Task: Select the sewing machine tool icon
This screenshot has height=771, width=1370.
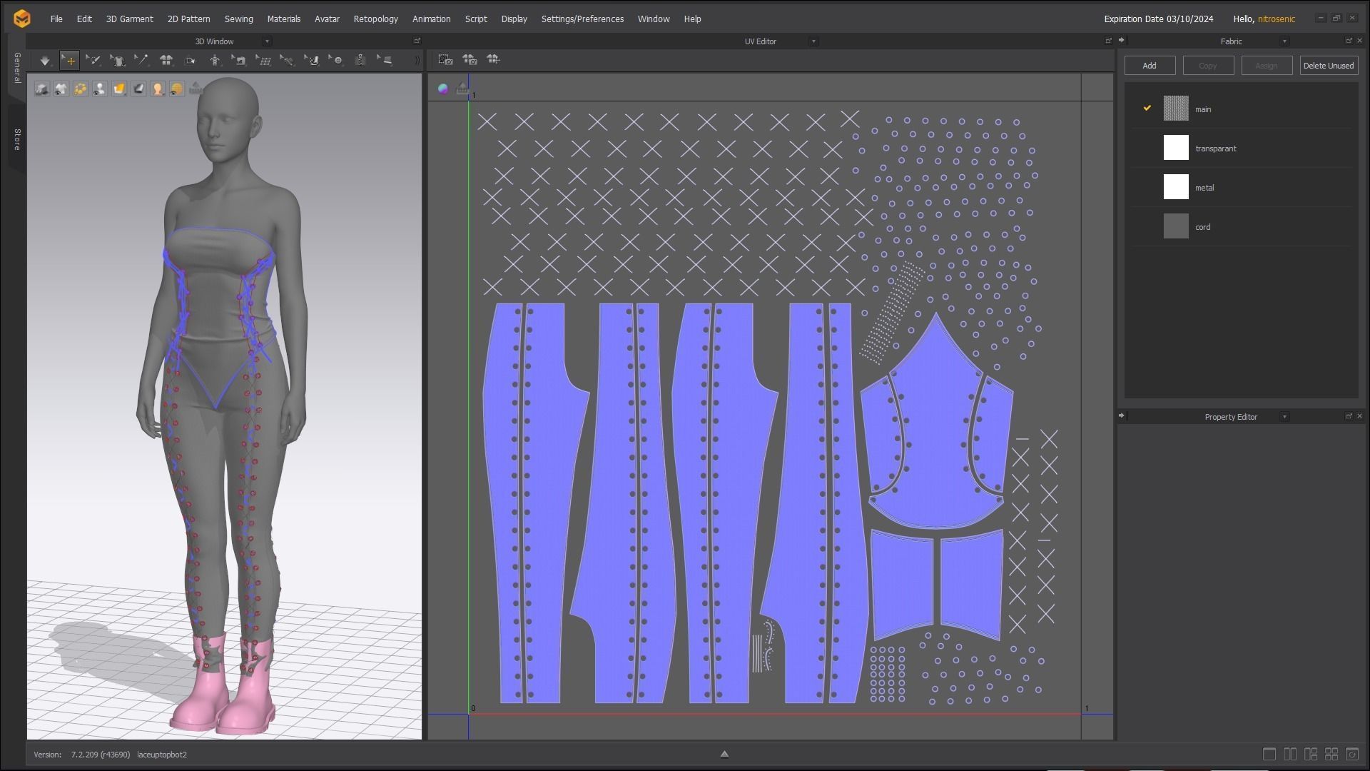Action: tap(239, 61)
